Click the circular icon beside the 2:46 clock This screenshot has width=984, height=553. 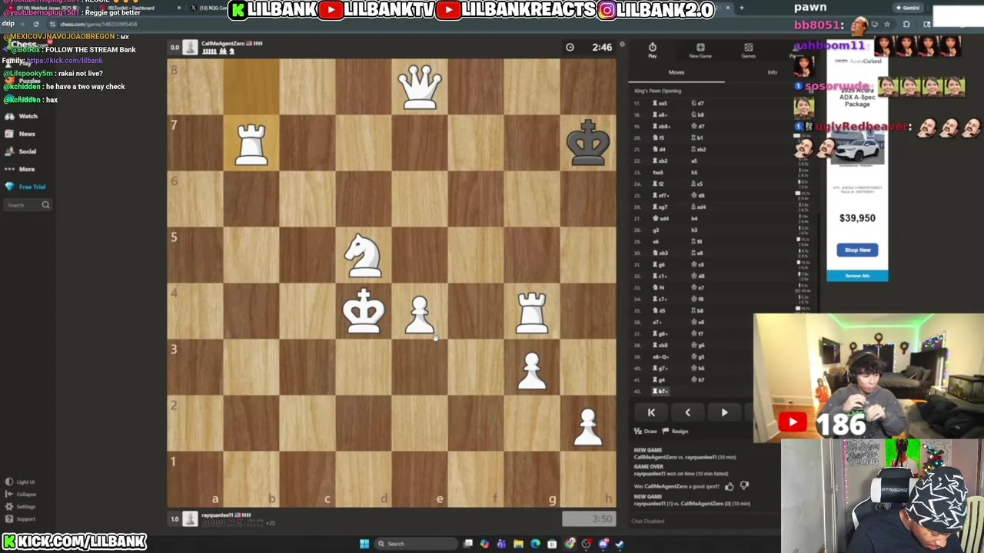click(570, 47)
